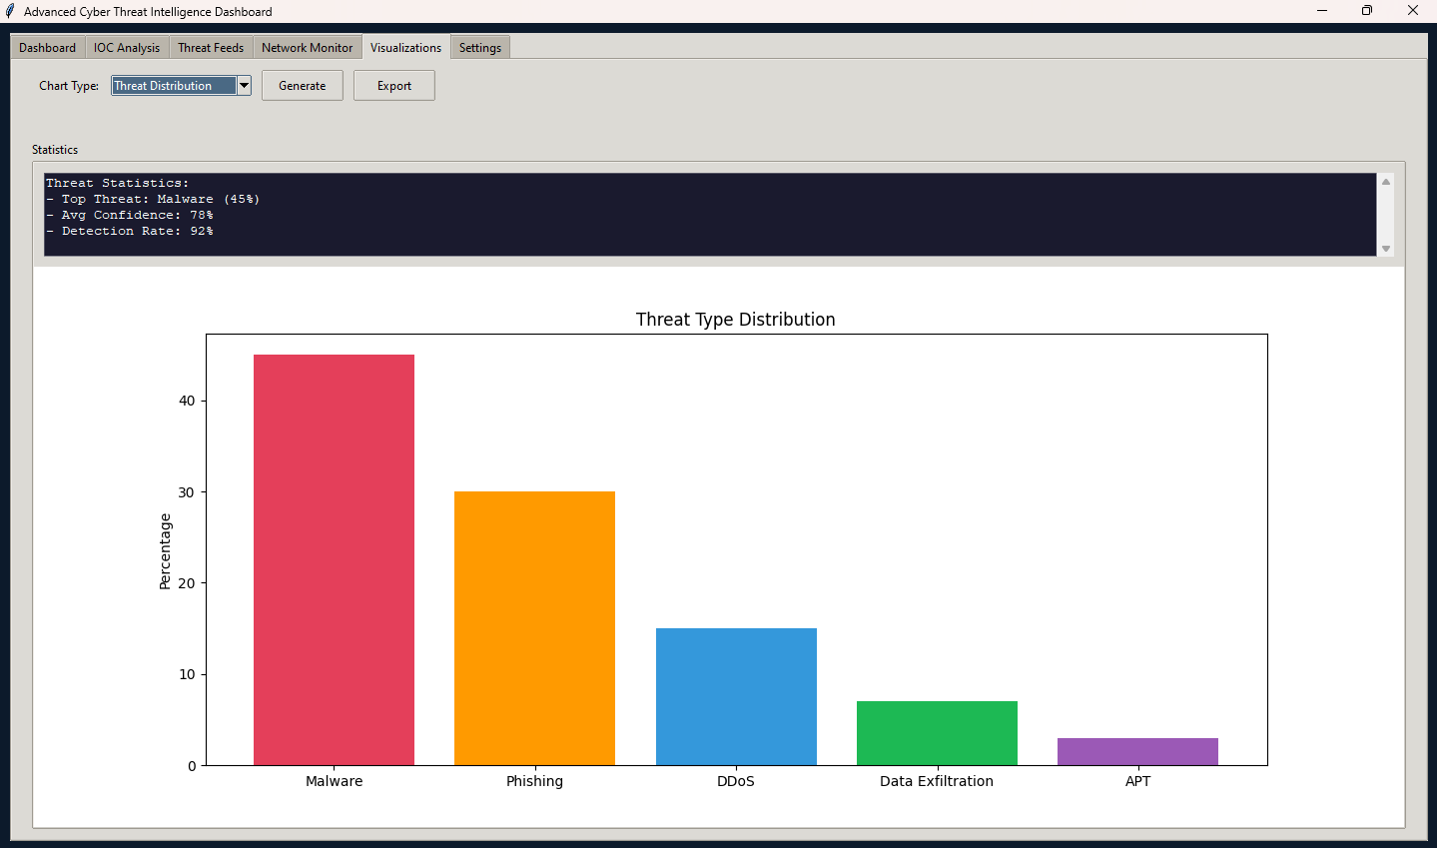Go to the Threat Feeds tab

211,48
